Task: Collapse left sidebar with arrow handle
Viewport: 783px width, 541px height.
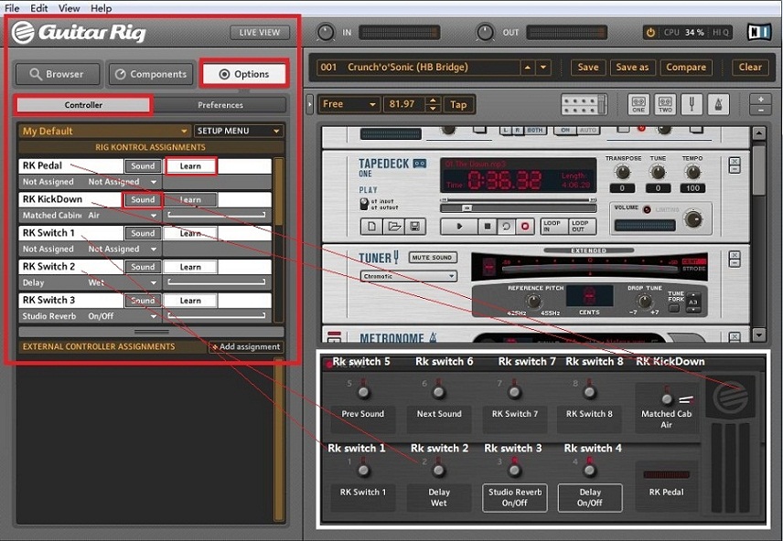Action: [x=309, y=104]
